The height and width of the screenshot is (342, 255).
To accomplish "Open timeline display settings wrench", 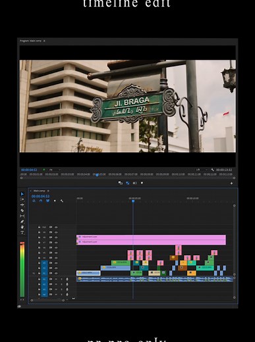I will click(x=62, y=201).
